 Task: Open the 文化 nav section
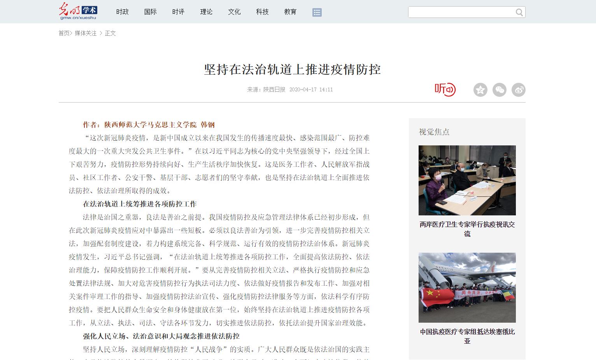[x=234, y=12]
